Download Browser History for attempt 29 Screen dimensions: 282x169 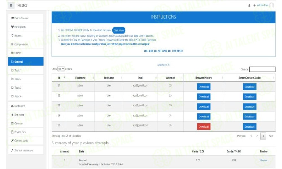coord(204,97)
